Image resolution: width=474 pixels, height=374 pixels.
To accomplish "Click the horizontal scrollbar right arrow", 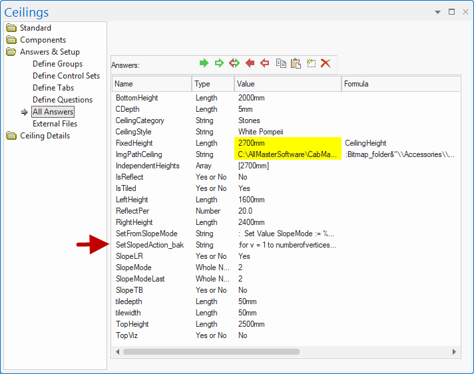I will tap(455, 351).
